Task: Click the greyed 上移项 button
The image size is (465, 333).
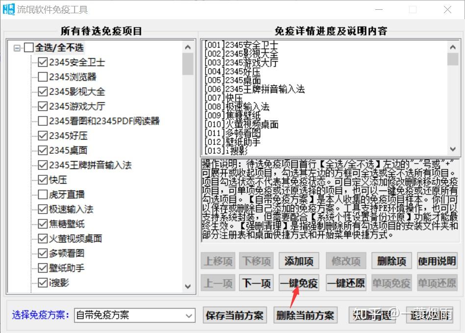Action: point(218,261)
